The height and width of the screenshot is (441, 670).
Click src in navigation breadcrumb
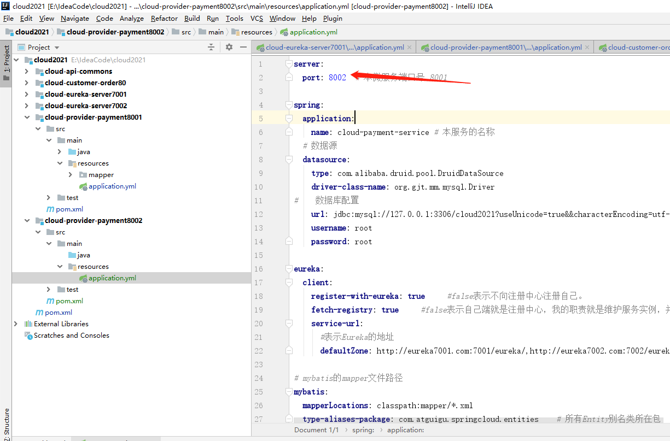click(186, 32)
